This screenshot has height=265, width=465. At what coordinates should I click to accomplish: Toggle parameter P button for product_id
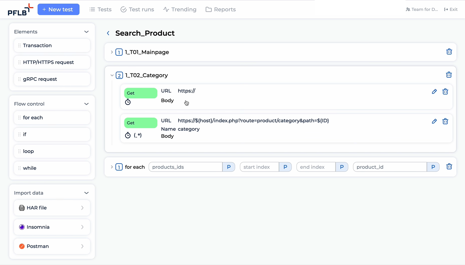pyautogui.click(x=433, y=167)
